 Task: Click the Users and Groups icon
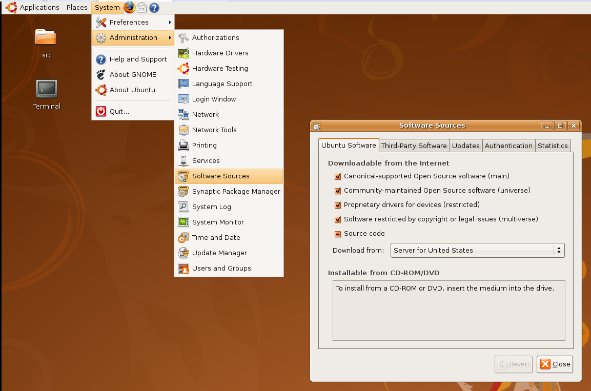tap(183, 268)
